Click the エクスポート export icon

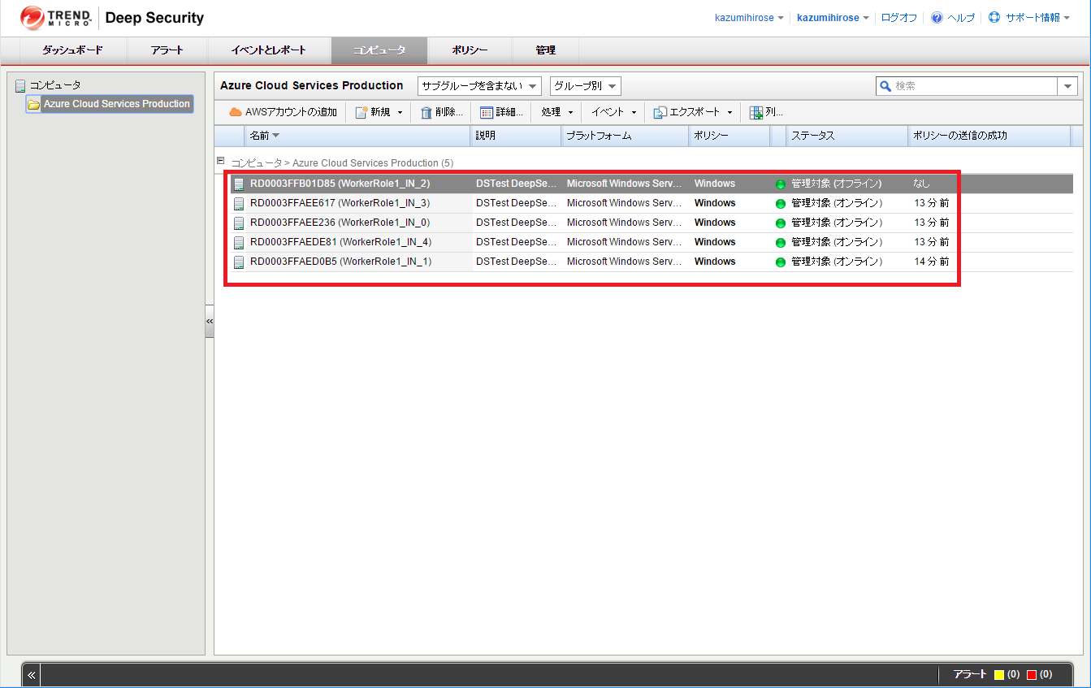click(660, 112)
